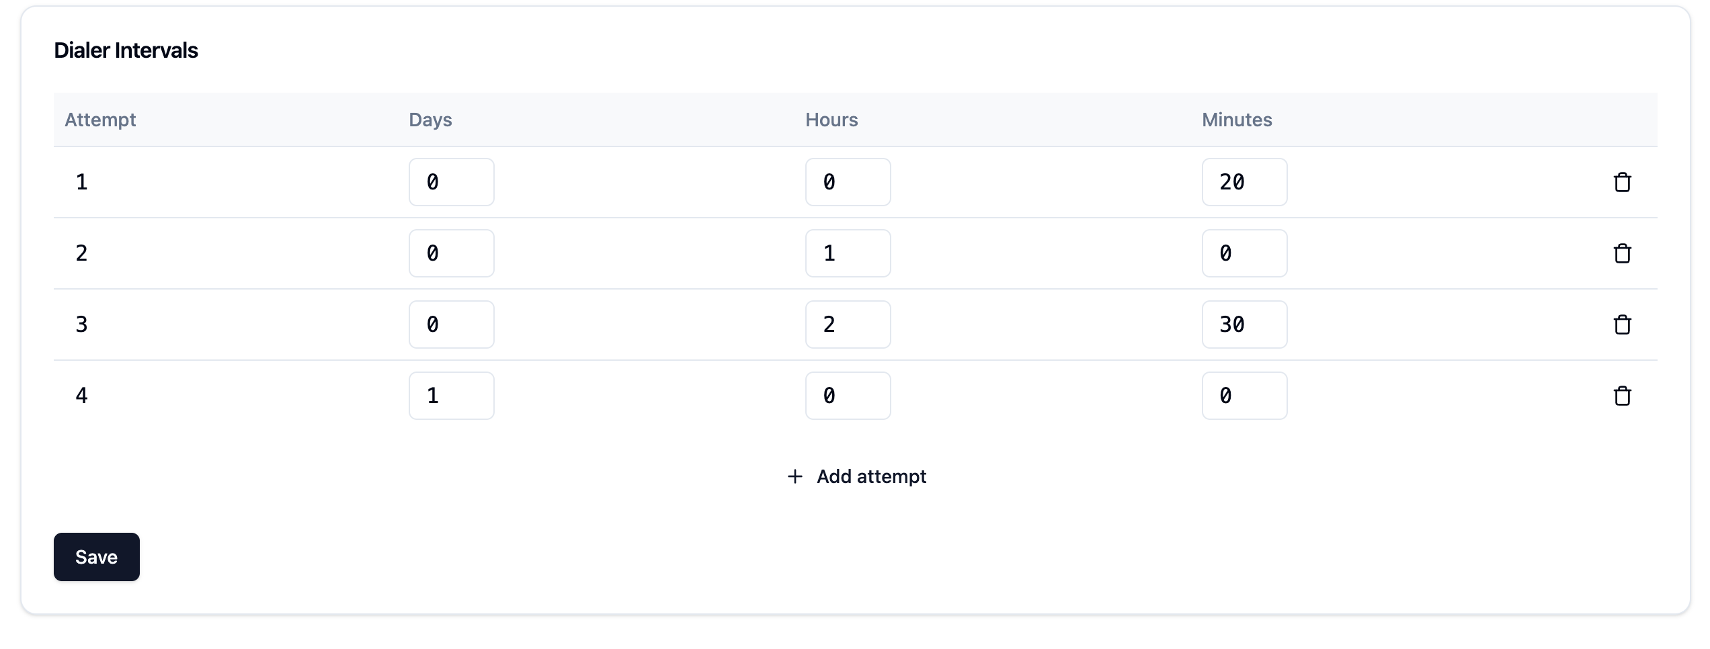
Task: Focus the Days field for attempt 1
Action: (451, 182)
